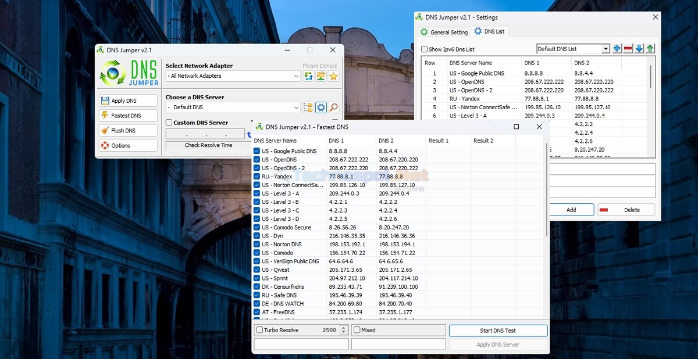The width and height of the screenshot is (698, 359).
Task: Select US - VeriSign Public DNS row text
Action: pos(290,261)
